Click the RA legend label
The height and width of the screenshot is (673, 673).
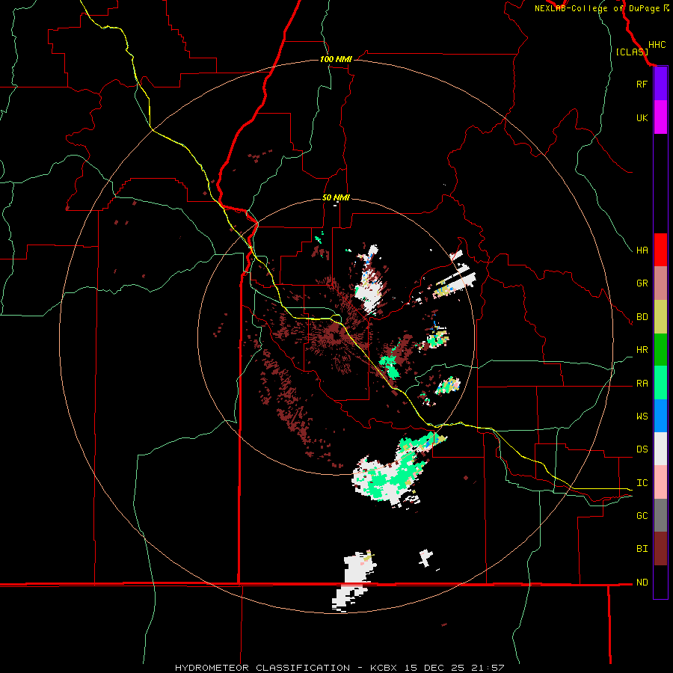pyautogui.click(x=642, y=384)
